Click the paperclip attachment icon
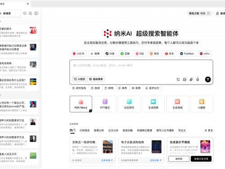The image size is (225, 169). 191,79
